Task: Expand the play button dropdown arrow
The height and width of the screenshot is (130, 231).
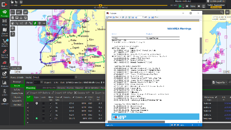Action: [x=183, y=6]
